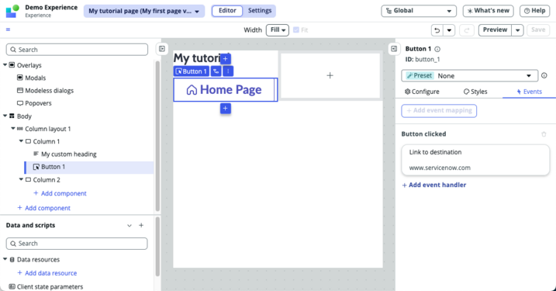Image resolution: width=556 pixels, height=291 pixels.
Task: Open Button 1 info icon
Action: (x=437, y=49)
